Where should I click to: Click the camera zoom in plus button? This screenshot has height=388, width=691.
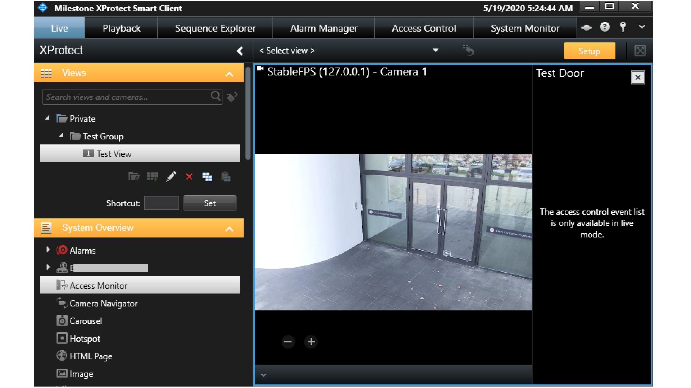pyautogui.click(x=311, y=342)
